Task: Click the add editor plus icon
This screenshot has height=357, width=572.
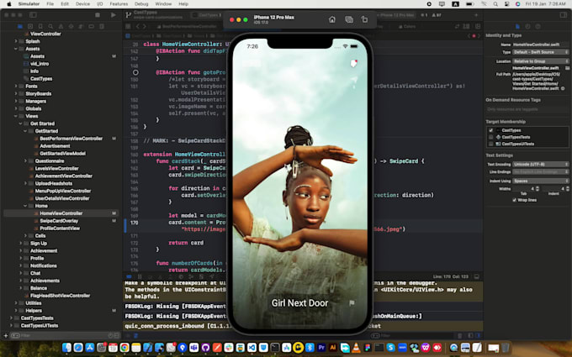Action: click(x=476, y=15)
